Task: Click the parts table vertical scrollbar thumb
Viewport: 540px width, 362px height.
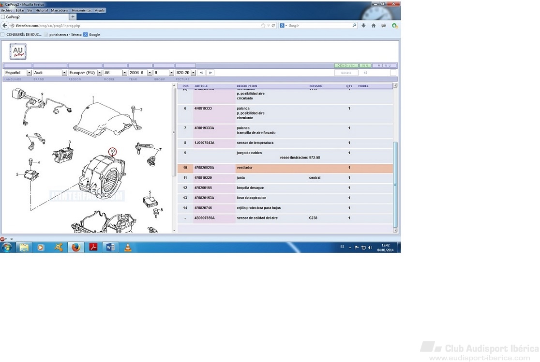Action: [395, 185]
